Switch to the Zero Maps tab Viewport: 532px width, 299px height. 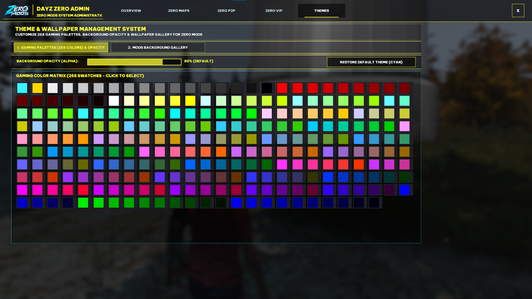pos(179,11)
